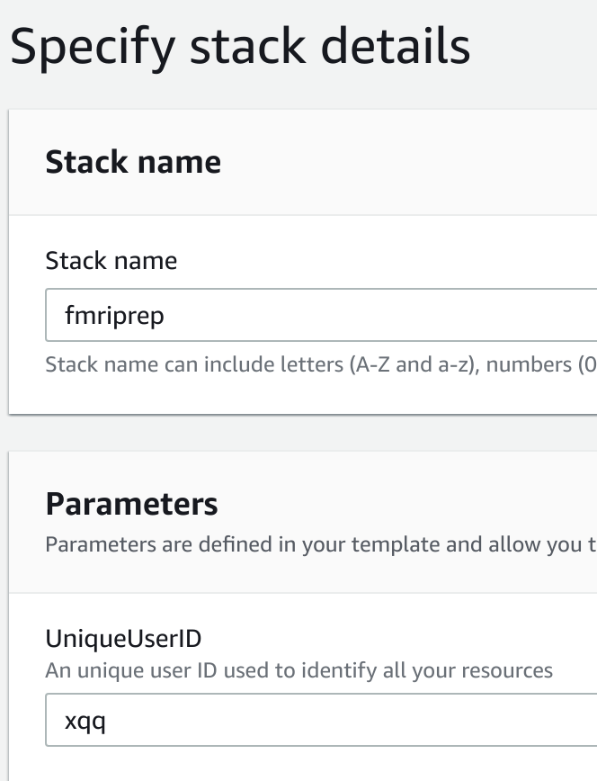The width and height of the screenshot is (597, 781).
Task: Click the 'Specify stack details' page heading
Action: tap(240, 47)
